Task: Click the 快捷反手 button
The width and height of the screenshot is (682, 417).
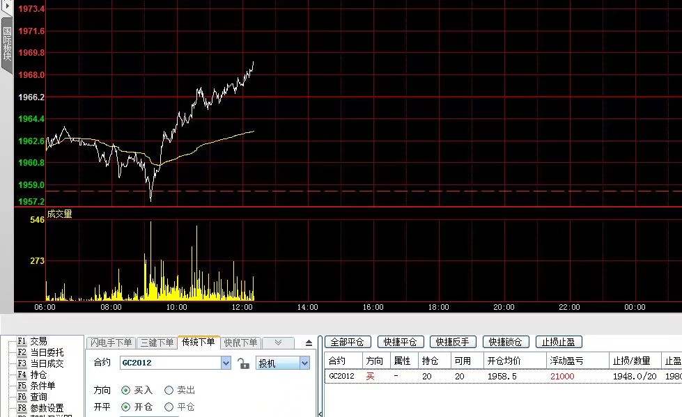Action: click(453, 343)
